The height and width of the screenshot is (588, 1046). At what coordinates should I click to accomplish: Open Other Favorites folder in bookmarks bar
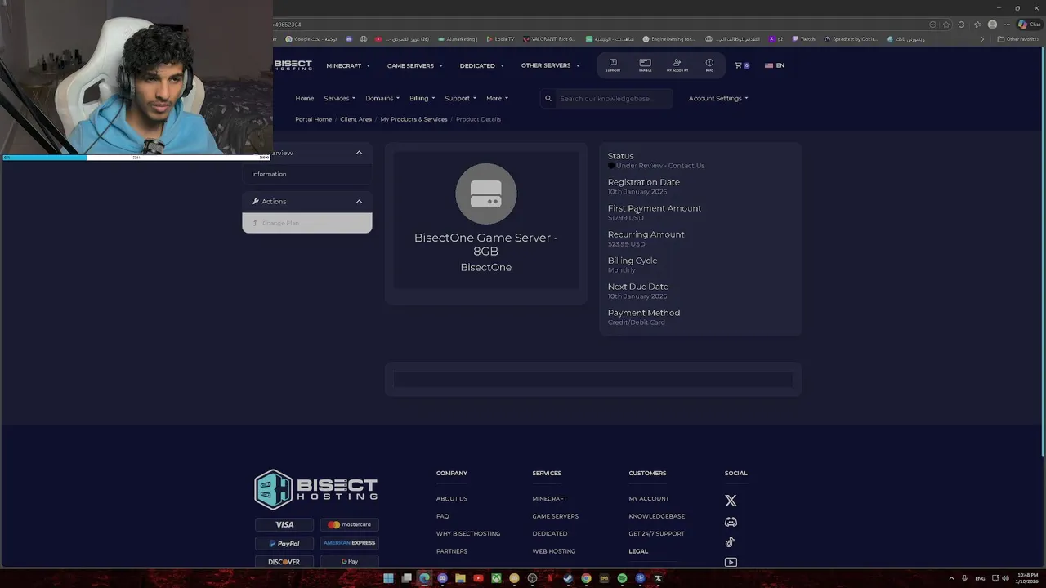point(1017,39)
